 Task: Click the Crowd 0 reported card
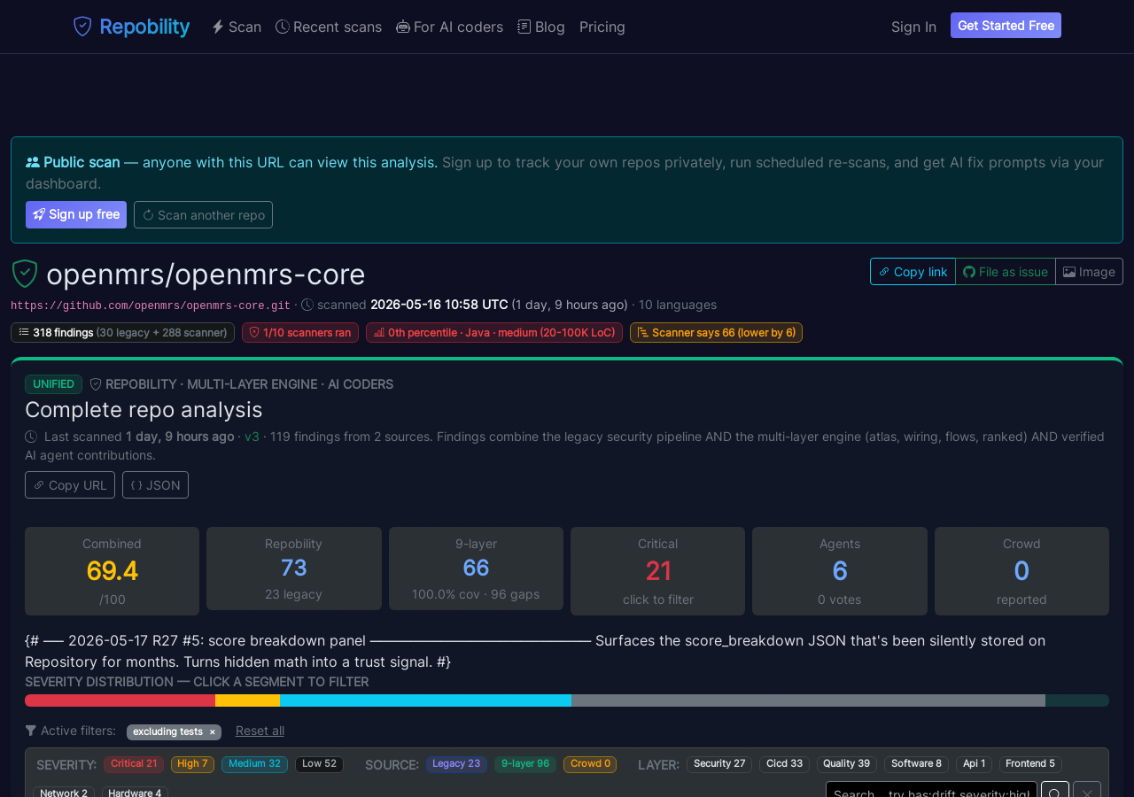click(x=1021, y=571)
